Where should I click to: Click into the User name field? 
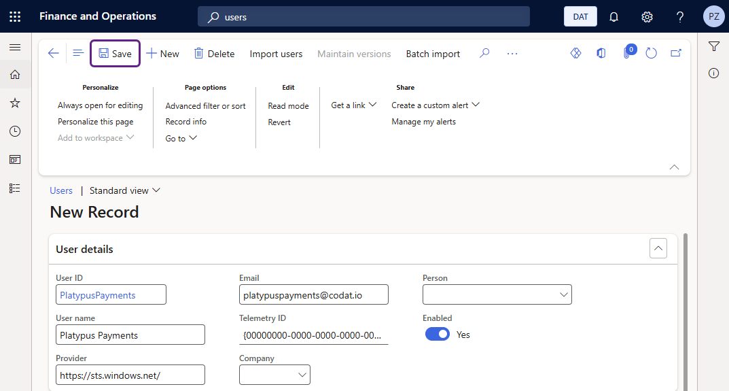(x=130, y=335)
